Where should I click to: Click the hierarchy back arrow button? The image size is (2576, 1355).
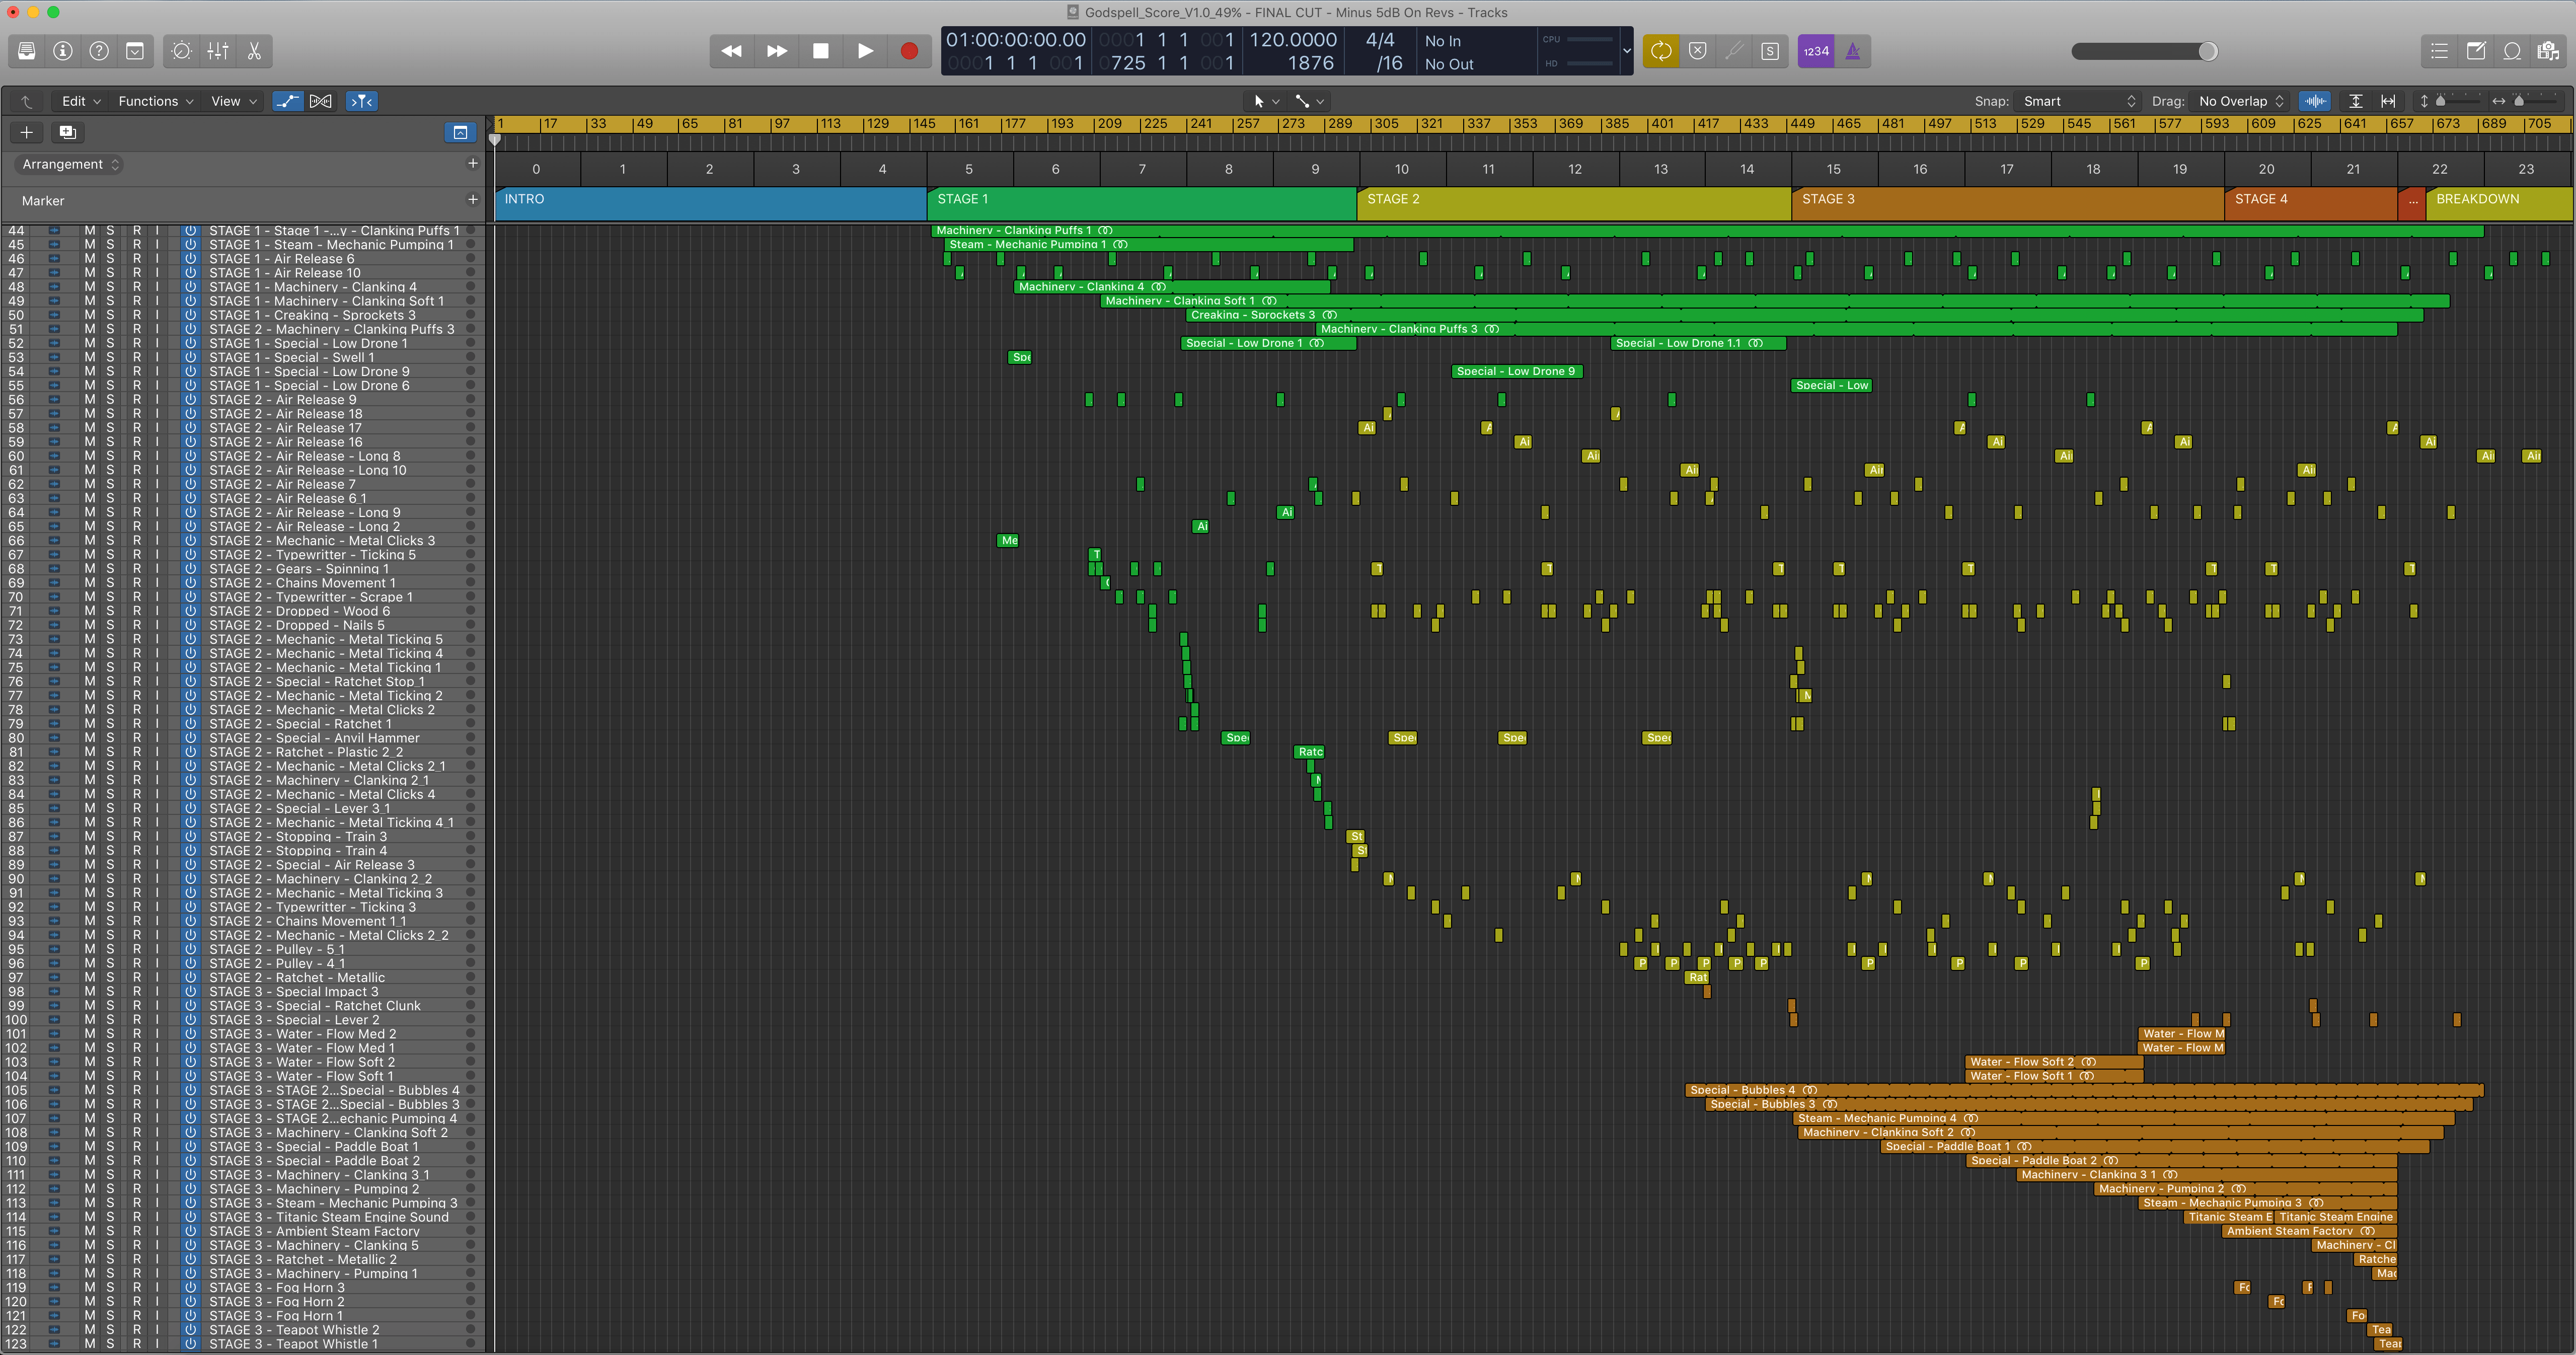pos(27,101)
